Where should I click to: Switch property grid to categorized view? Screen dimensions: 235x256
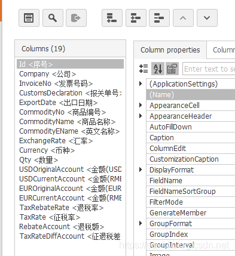144,69
